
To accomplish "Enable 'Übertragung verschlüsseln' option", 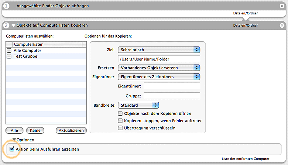I will [x=120, y=128].
